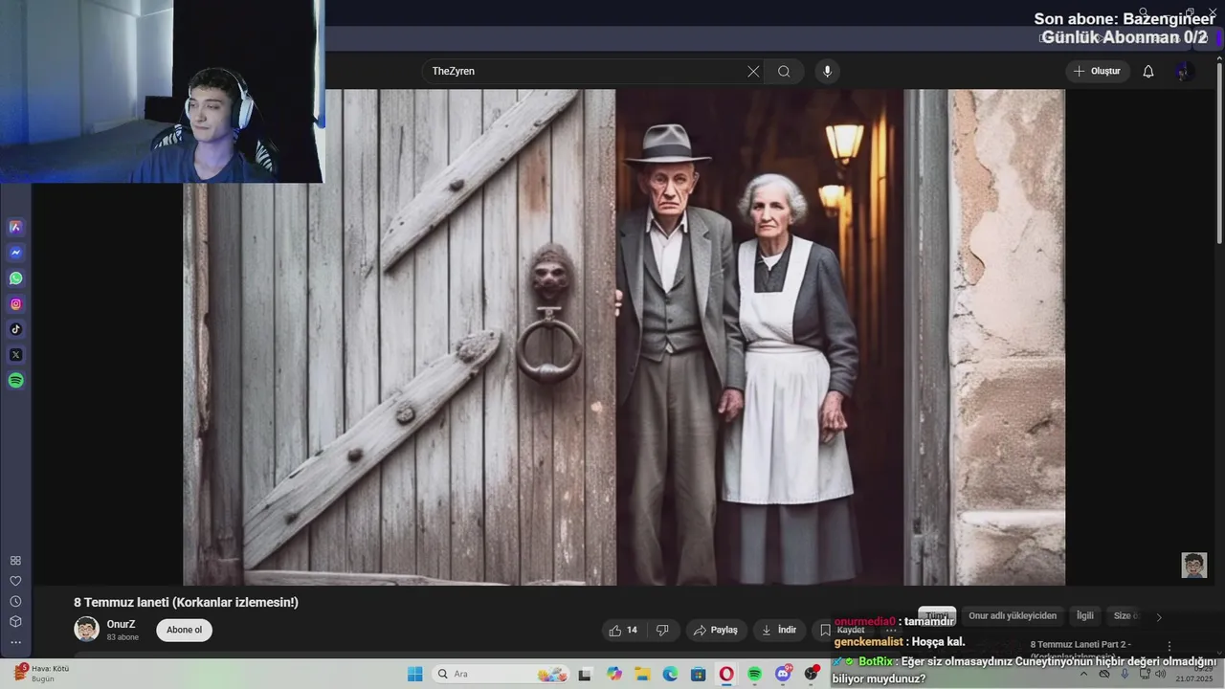Click the YouTube search magnifier button

784,72
